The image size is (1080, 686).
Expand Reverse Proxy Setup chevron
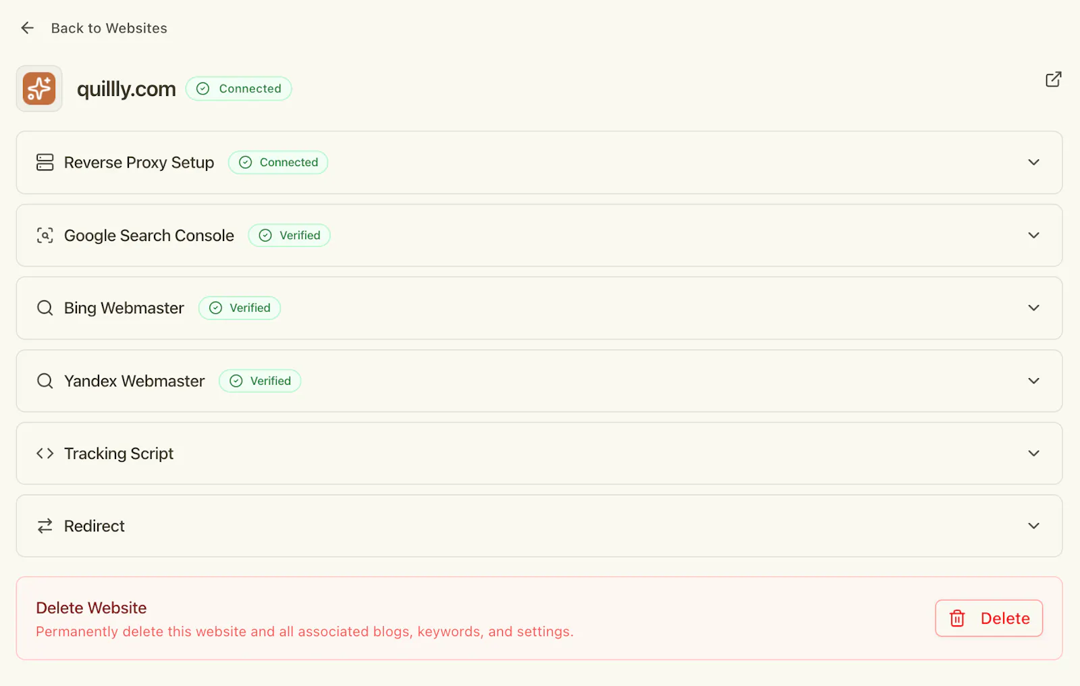[1033, 162]
